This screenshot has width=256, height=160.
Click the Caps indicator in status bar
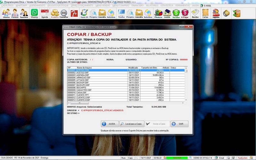(x=131, y=158)
